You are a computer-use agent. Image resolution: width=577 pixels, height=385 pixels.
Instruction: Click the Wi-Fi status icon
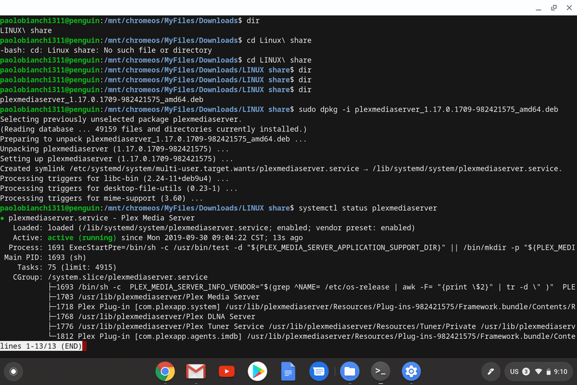[538, 372]
